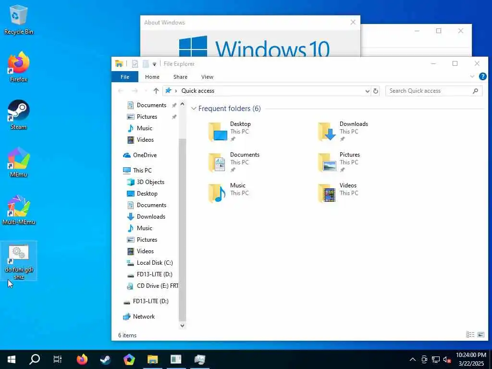Image resolution: width=492 pixels, height=369 pixels.
Task: Select the Music frequent folder icon
Action: pos(217,193)
